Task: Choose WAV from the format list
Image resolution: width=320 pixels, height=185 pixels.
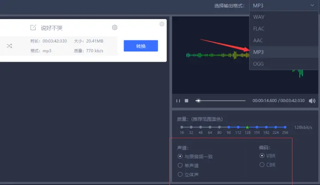Action: (x=284, y=17)
